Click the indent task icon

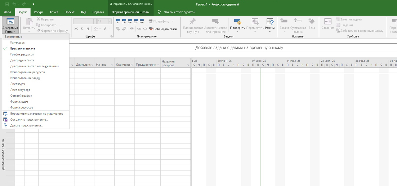coord(124,29)
